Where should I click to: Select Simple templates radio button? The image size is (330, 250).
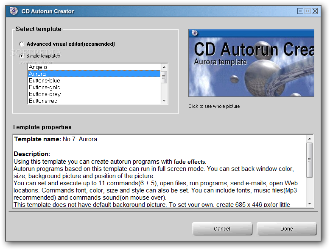click(x=22, y=56)
